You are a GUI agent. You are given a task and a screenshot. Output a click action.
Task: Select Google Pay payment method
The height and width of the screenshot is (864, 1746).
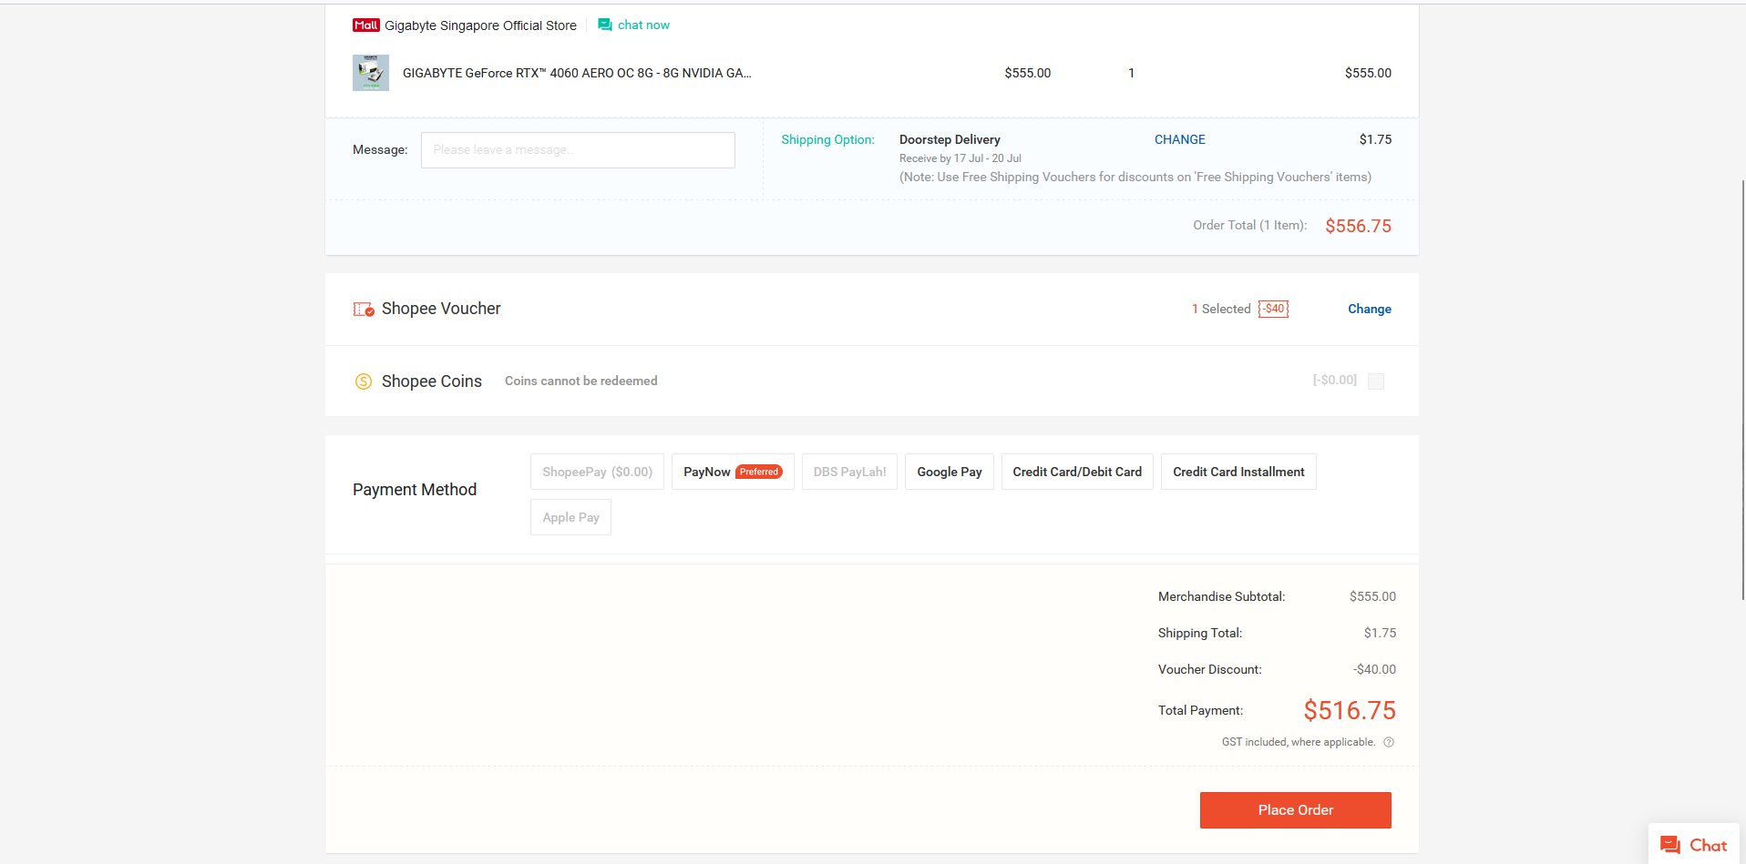(949, 472)
